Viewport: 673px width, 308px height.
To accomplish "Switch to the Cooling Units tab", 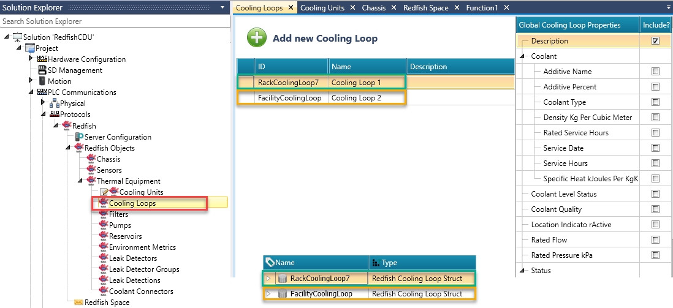I will [x=321, y=8].
